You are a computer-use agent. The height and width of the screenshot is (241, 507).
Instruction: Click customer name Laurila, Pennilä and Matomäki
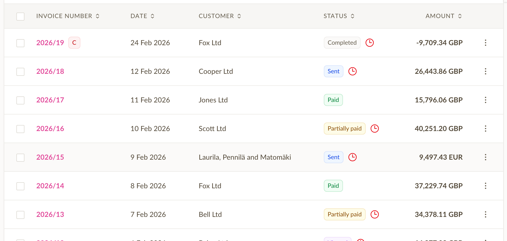[x=245, y=157]
